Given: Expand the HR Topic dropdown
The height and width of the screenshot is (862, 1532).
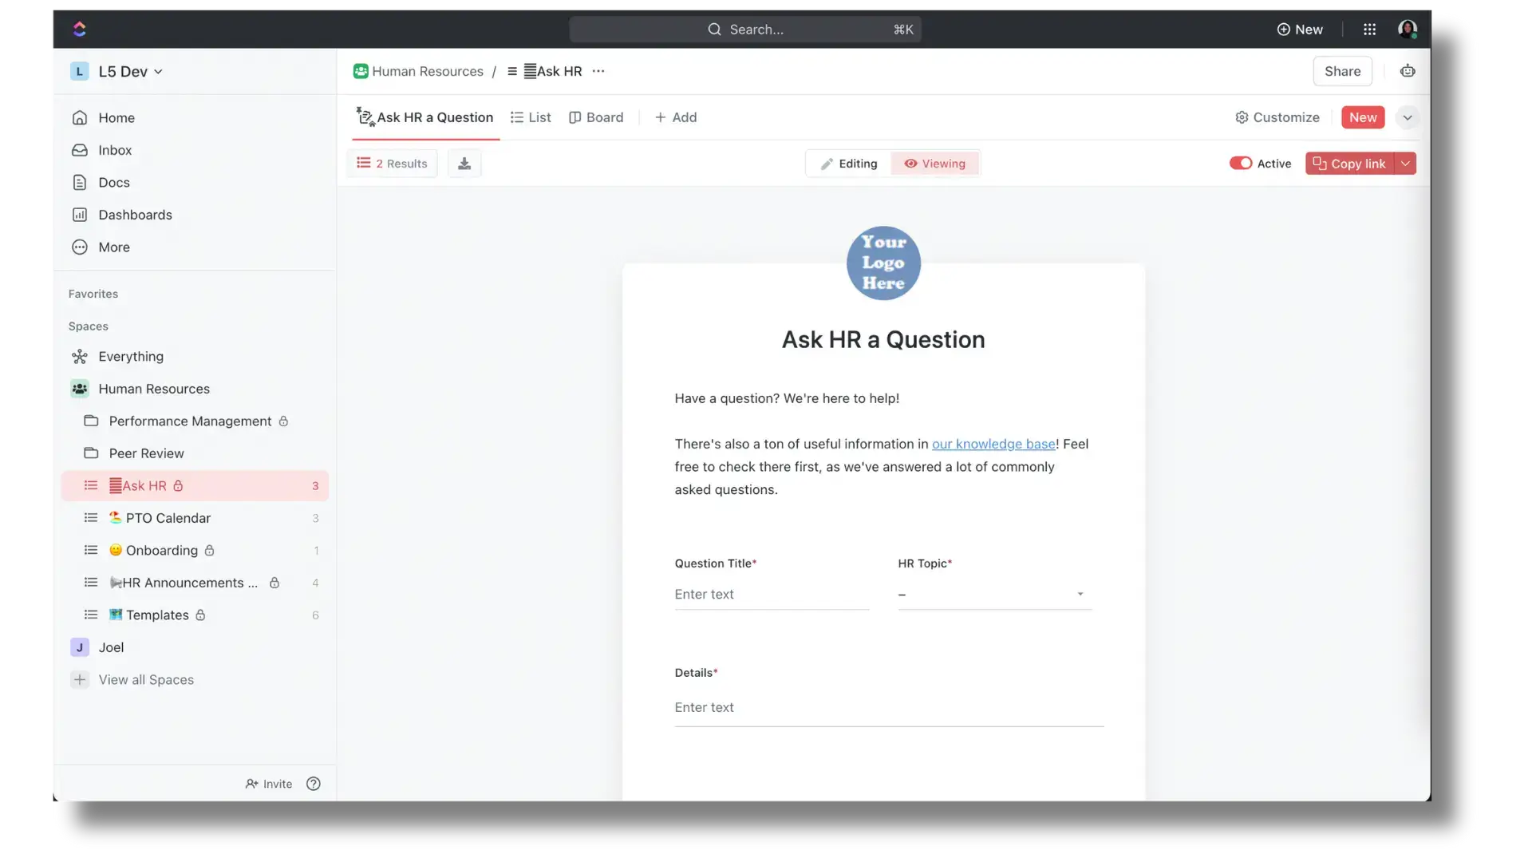Looking at the screenshot, I should (994, 595).
